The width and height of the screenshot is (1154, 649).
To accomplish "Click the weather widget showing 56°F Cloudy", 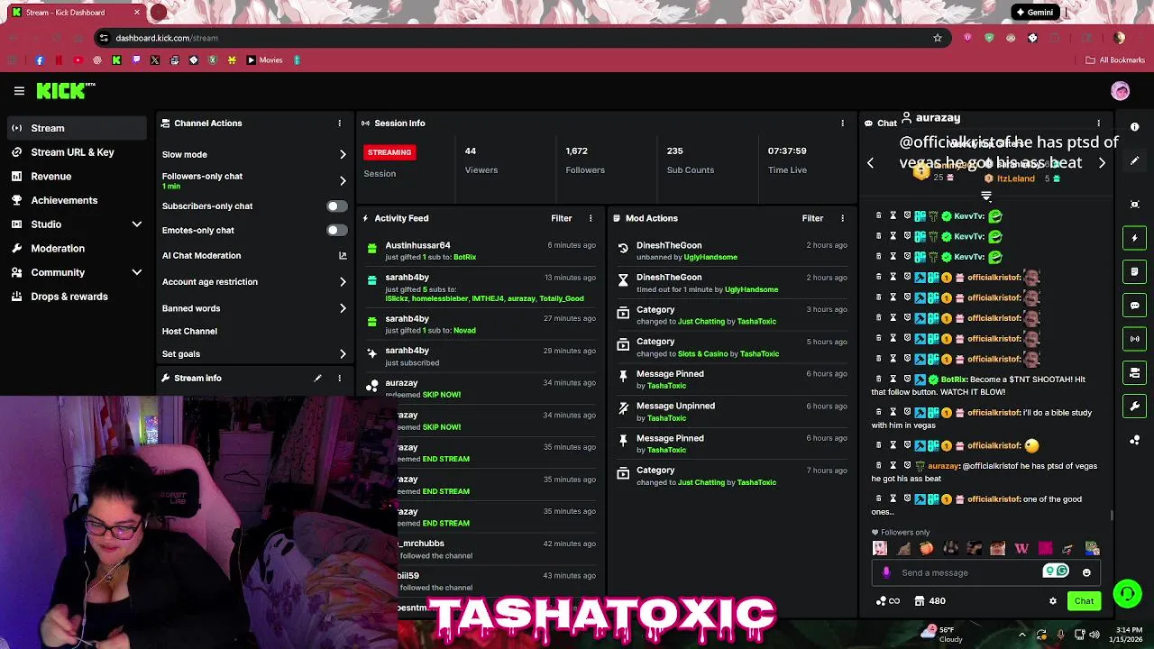I will point(943,634).
